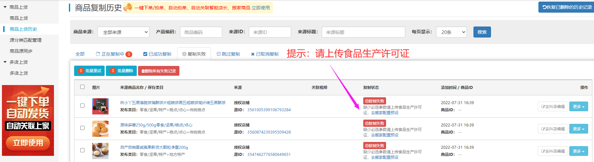Image resolution: width=594 pixels, height=162 pixels.
Task: Click restore deleted history records button
Action: (567, 7)
